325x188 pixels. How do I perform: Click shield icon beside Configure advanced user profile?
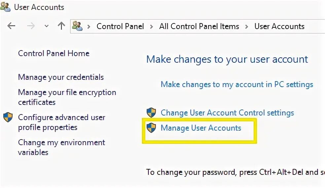8,117
